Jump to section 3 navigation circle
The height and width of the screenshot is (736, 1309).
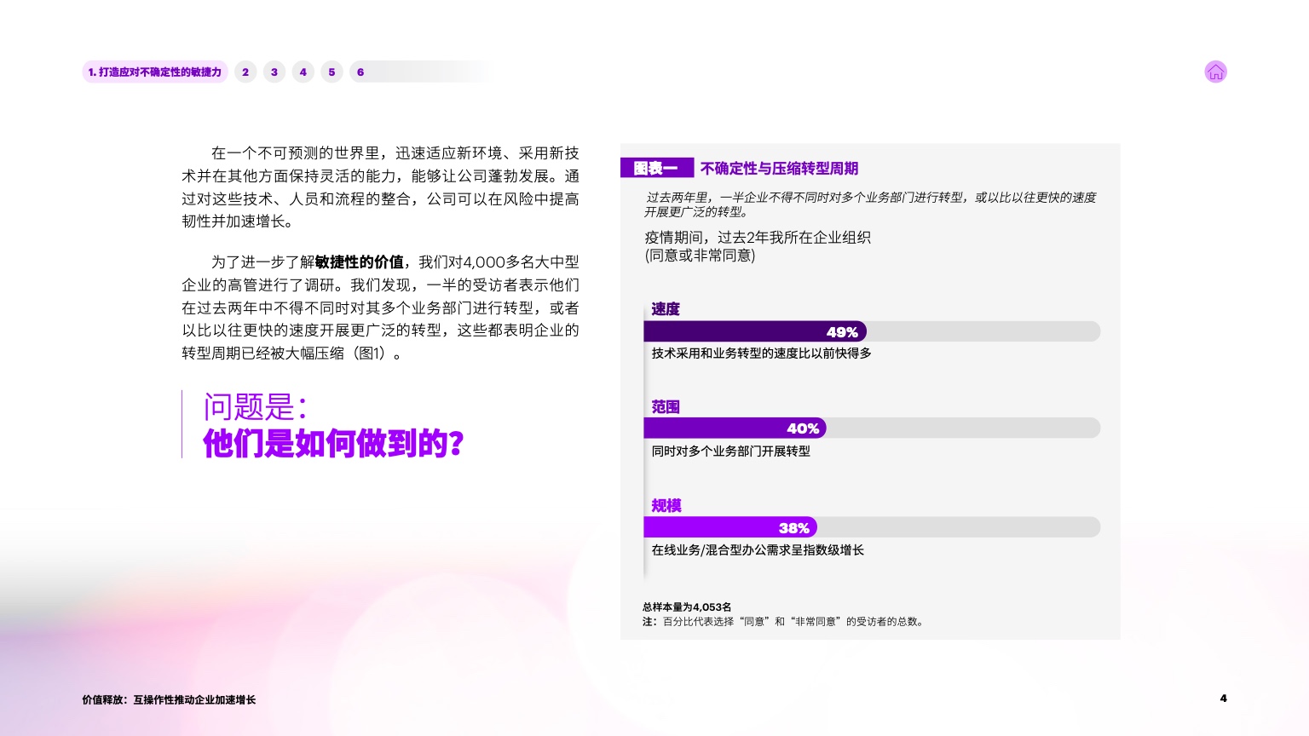pos(274,72)
